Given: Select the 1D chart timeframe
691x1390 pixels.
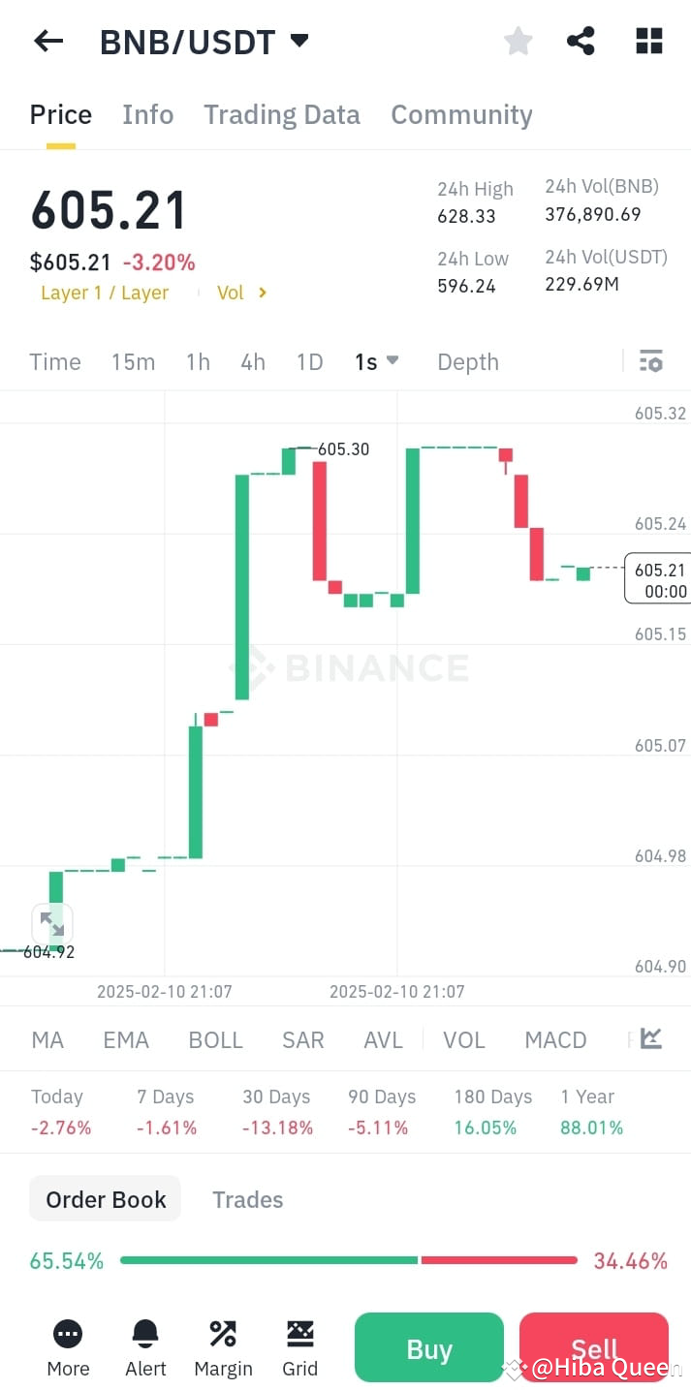Looking at the screenshot, I should [309, 360].
